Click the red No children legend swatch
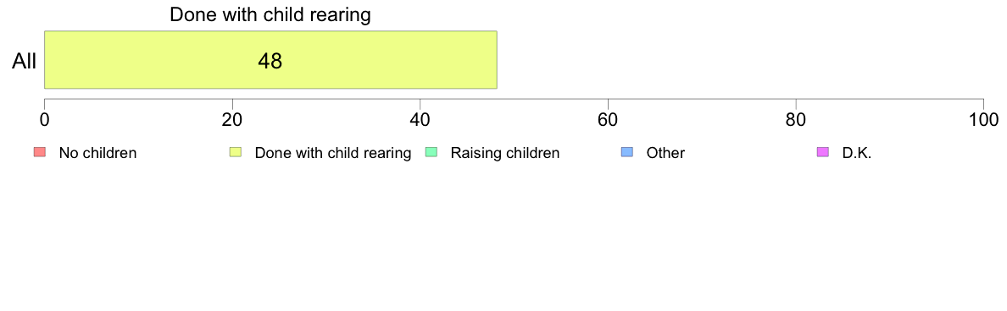This screenshot has width=1007, height=311. click(x=40, y=152)
